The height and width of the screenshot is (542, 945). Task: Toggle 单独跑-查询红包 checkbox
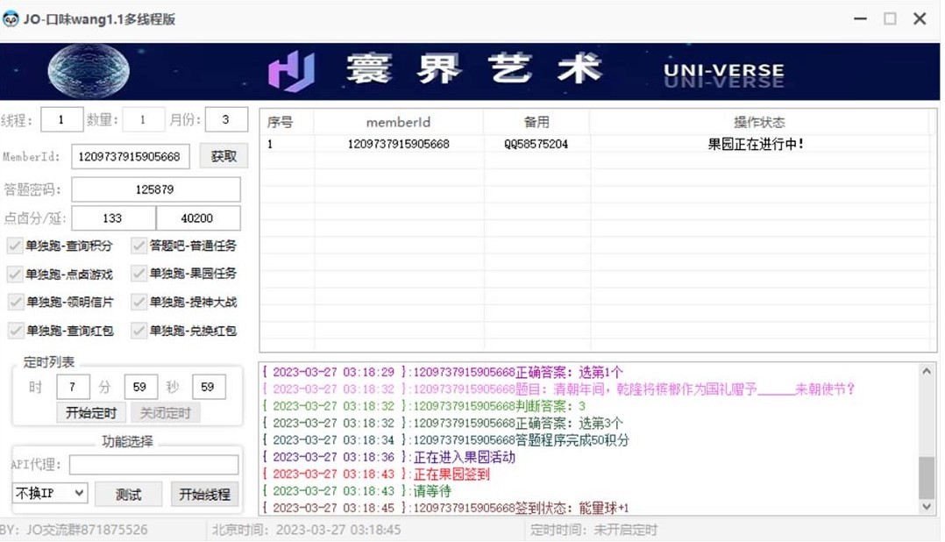pyautogui.click(x=15, y=331)
